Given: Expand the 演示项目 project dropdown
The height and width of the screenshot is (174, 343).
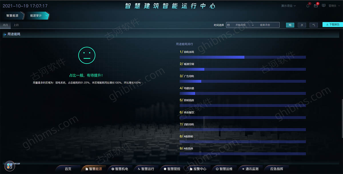Looking at the screenshot, I should [288, 6].
